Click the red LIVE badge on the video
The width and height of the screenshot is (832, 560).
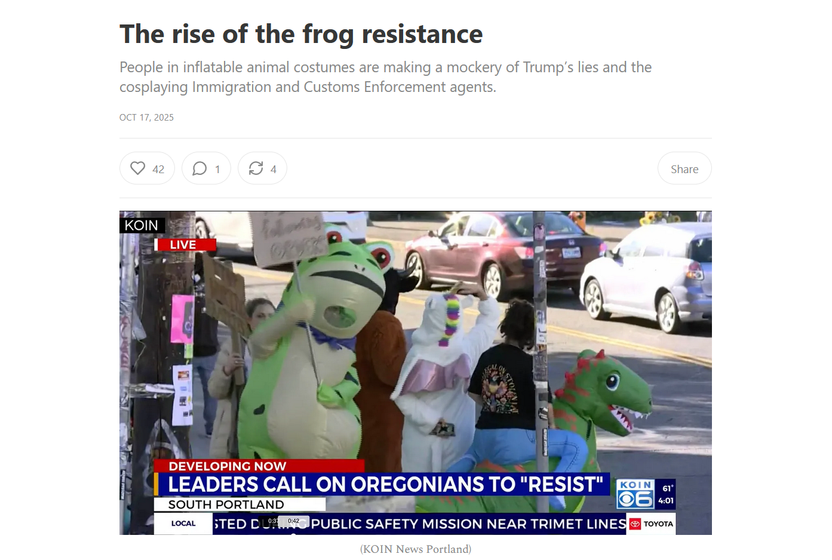(185, 245)
